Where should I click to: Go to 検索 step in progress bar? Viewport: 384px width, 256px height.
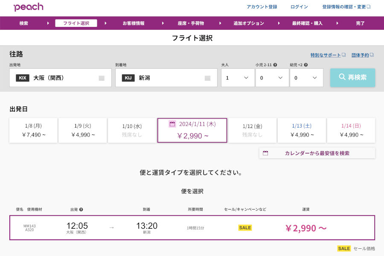[x=24, y=23]
